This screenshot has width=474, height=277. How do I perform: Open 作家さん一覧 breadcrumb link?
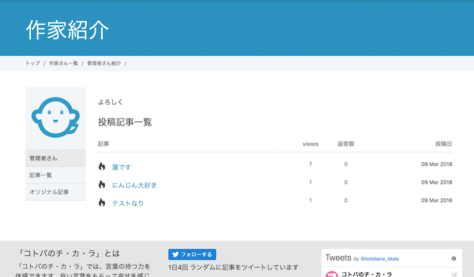tap(63, 63)
